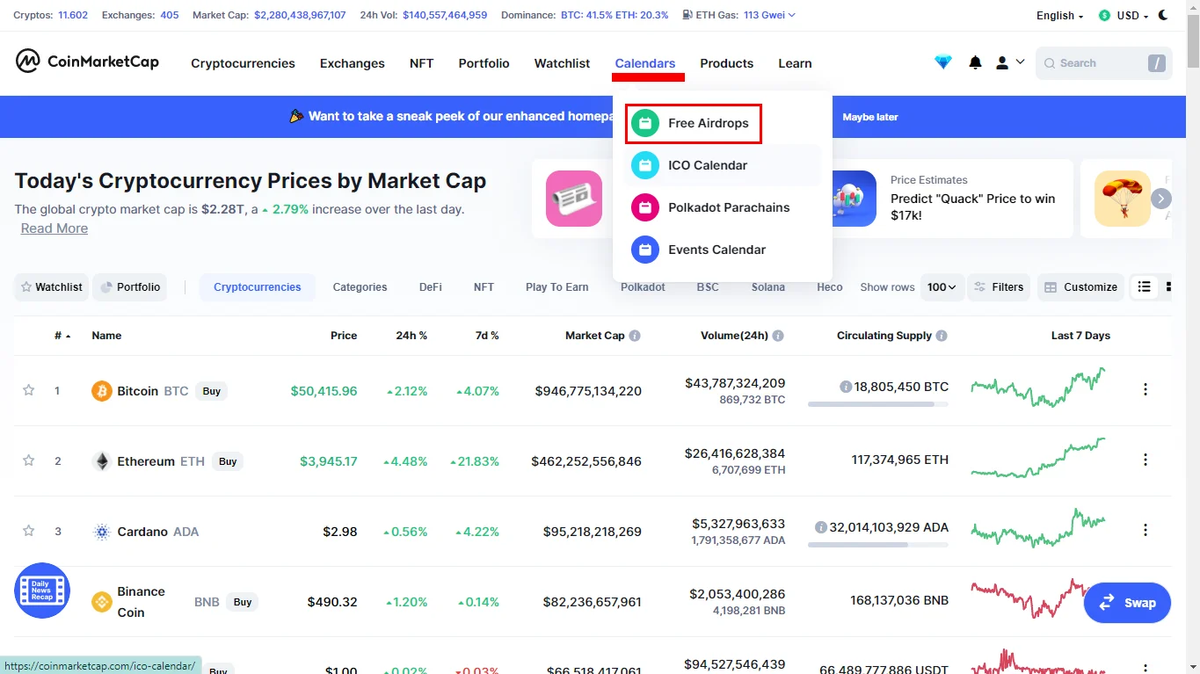Select ICO Calendar menu entry
The image size is (1200, 674).
[722, 165]
